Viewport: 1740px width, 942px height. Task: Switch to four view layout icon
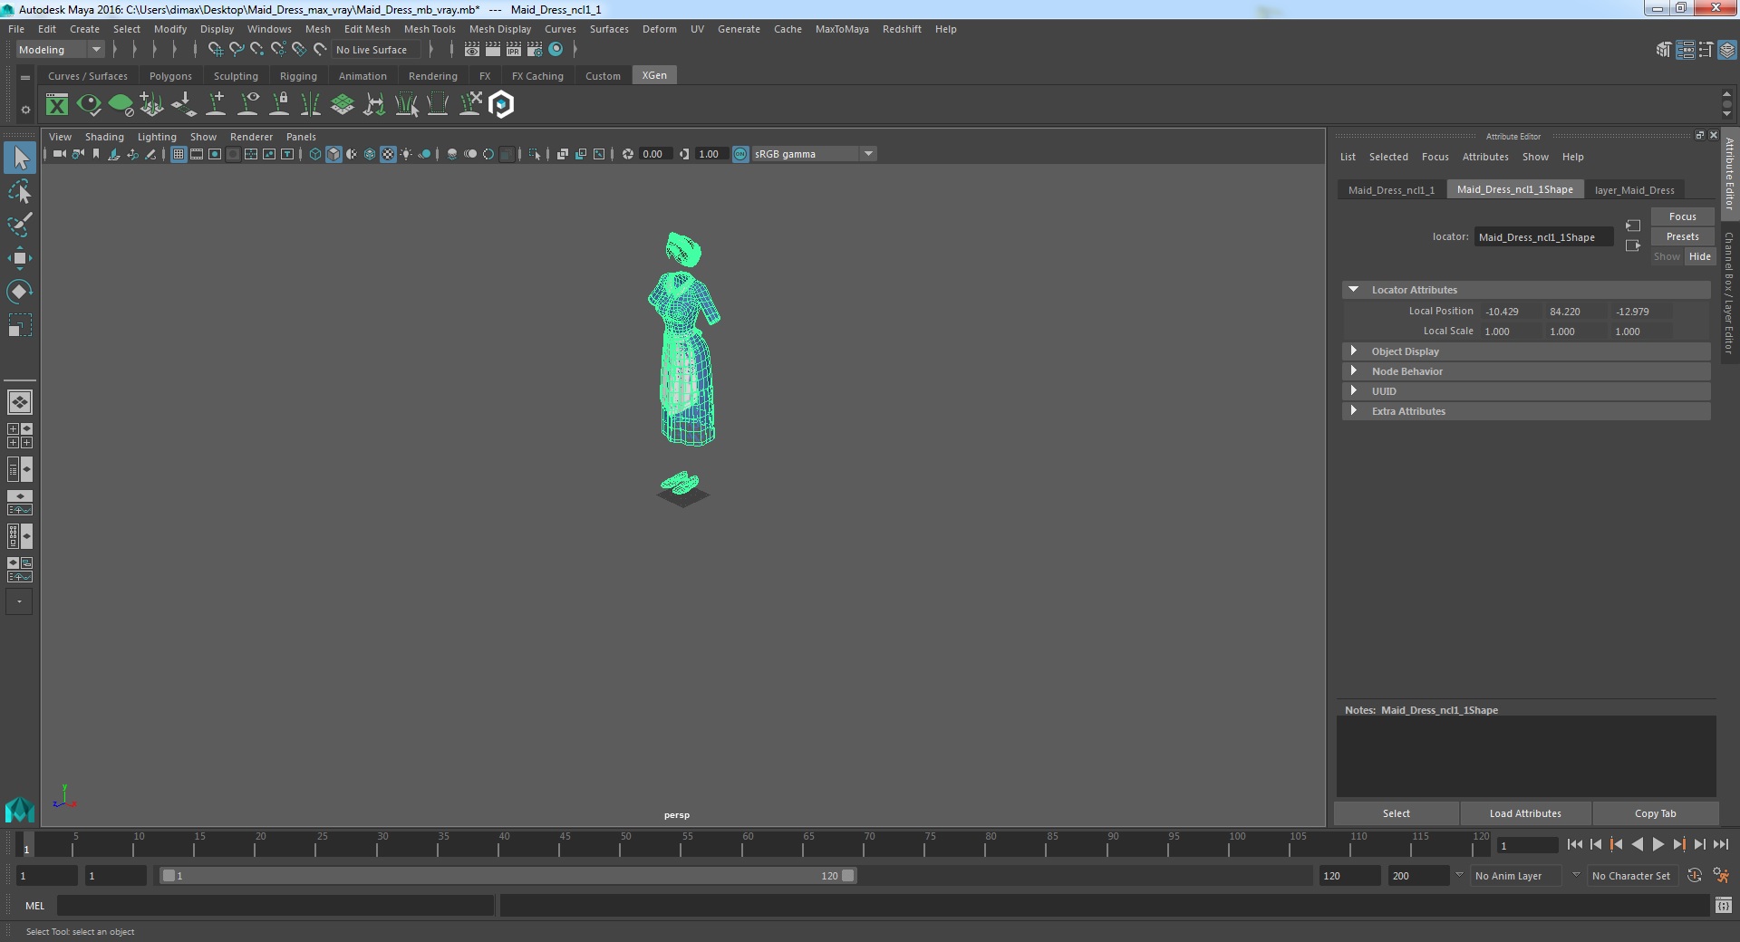[20, 436]
